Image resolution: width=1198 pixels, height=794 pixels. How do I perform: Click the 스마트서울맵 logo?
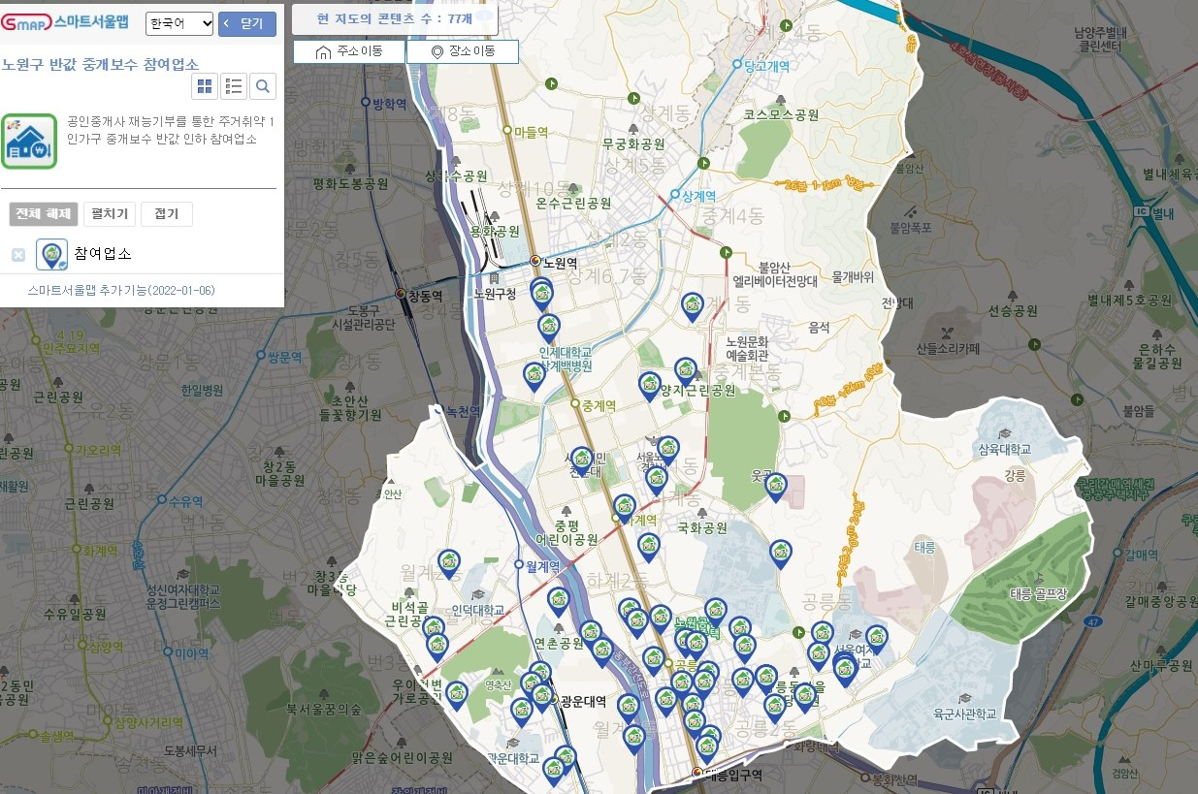(65, 21)
